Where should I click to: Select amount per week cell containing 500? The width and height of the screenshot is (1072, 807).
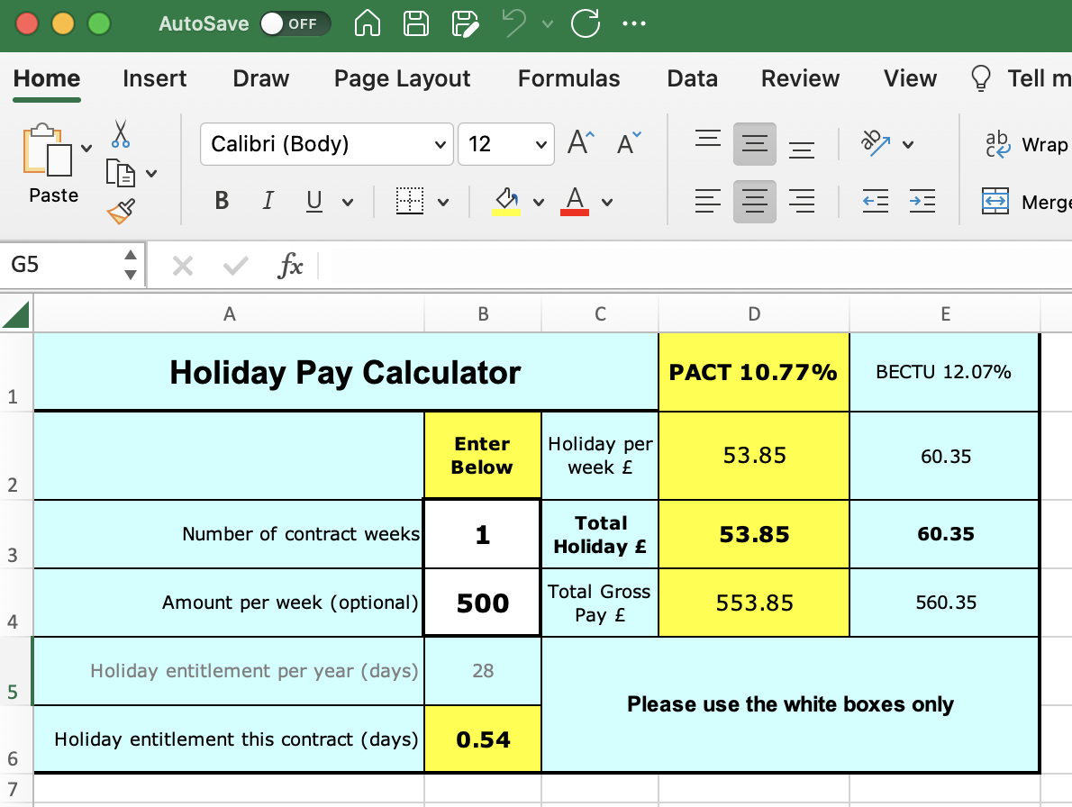483,603
